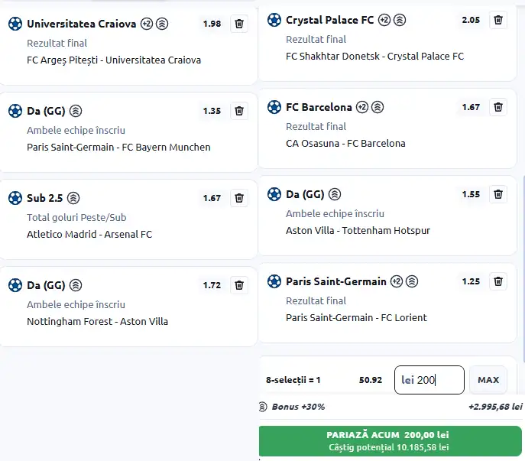Delete the Sub 2.5 Atletico Madrid selection
This screenshot has height=461, width=525.
[x=239, y=198]
